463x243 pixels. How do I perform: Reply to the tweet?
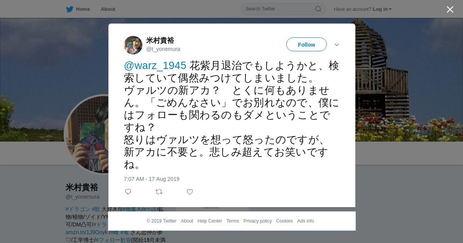(x=128, y=192)
